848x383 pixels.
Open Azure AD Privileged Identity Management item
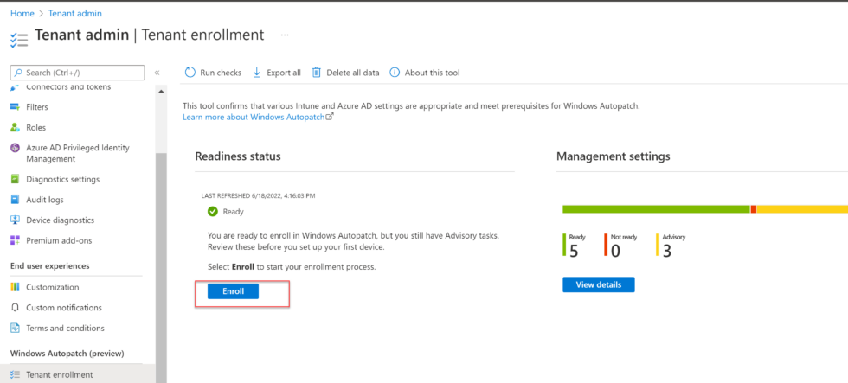point(78,153)
